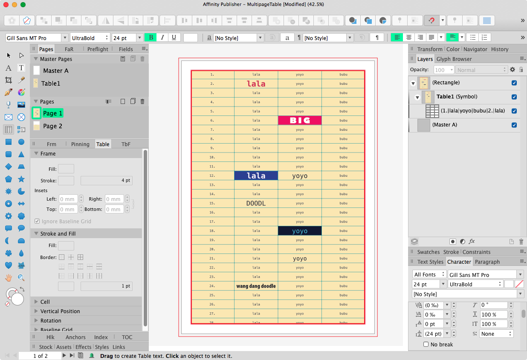527x360 pixels.
Task: Uncheck Ignore Baseline Grid
Action: click(38, 221)
